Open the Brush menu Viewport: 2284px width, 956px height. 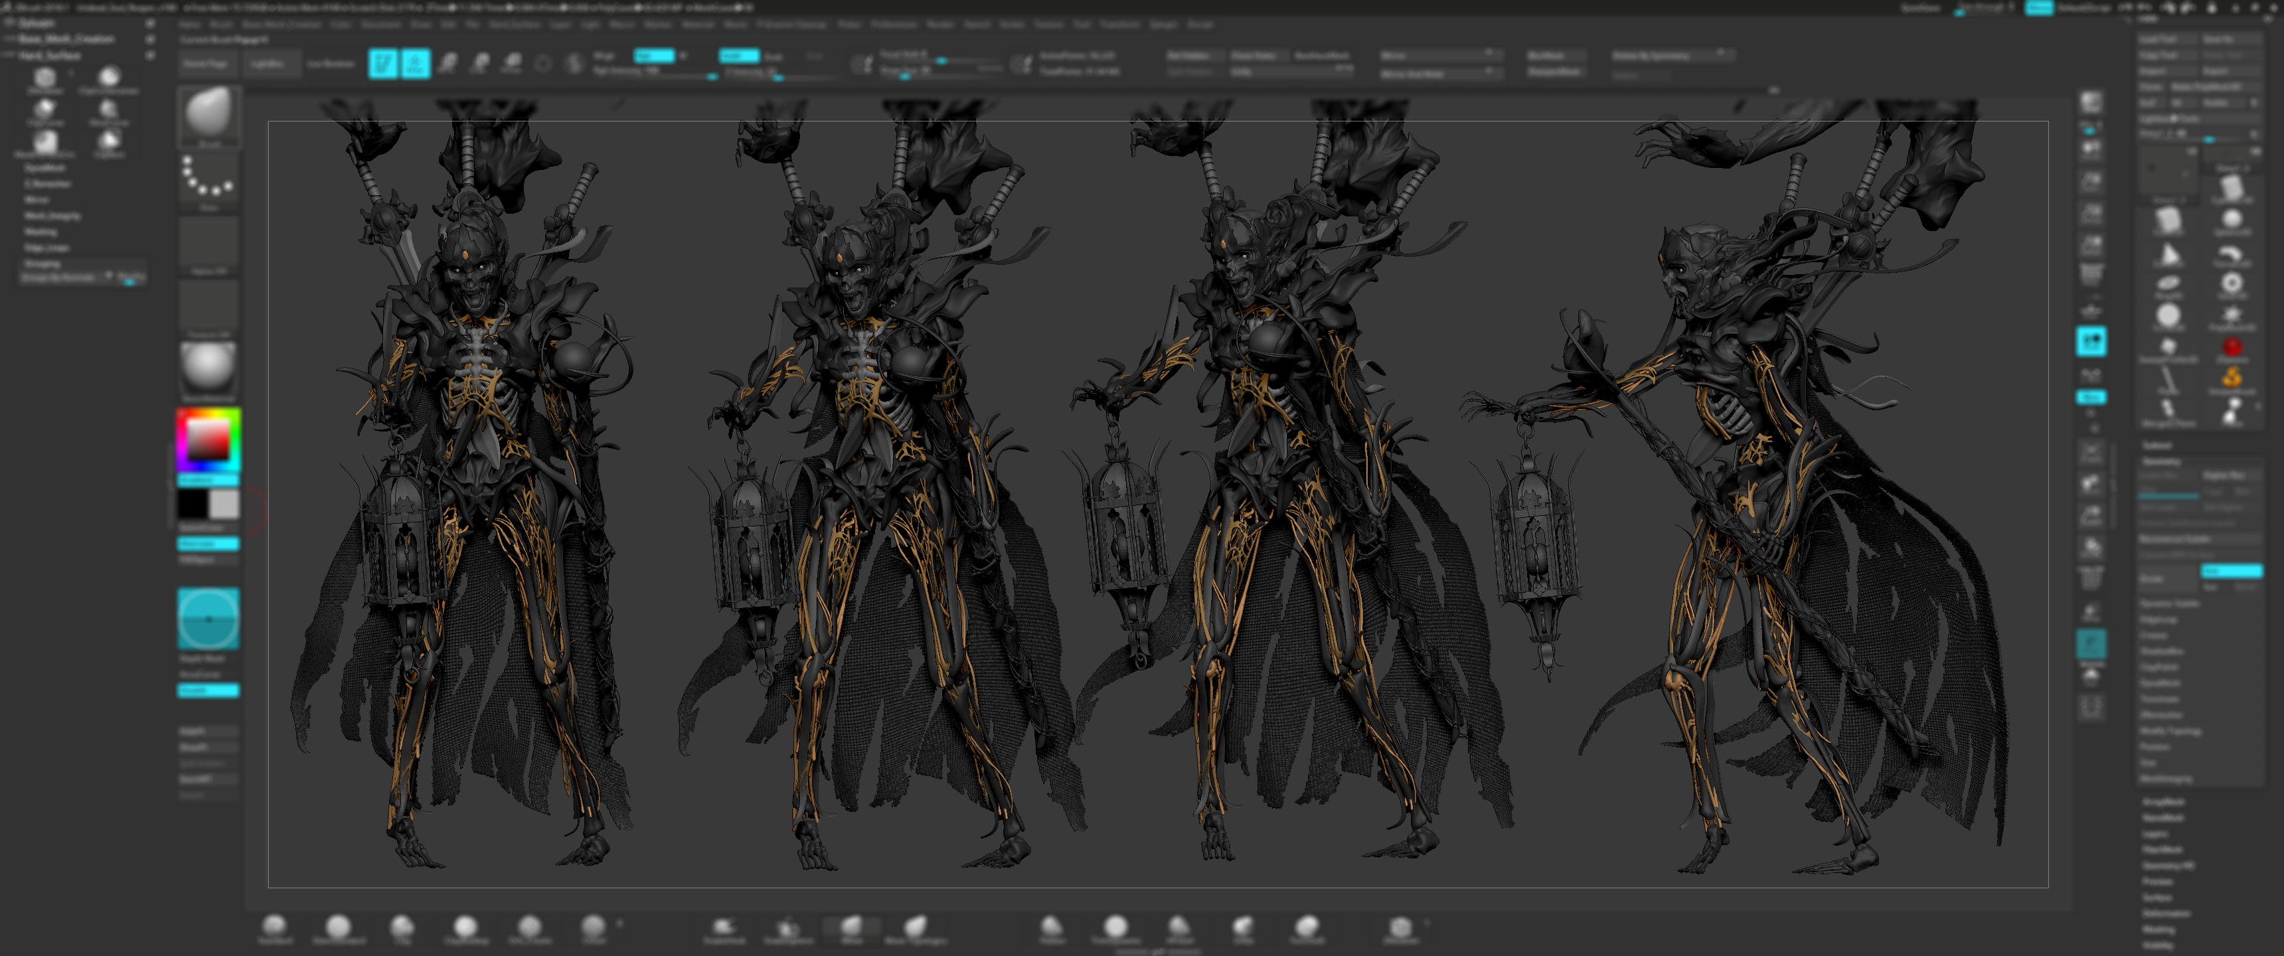221,25
